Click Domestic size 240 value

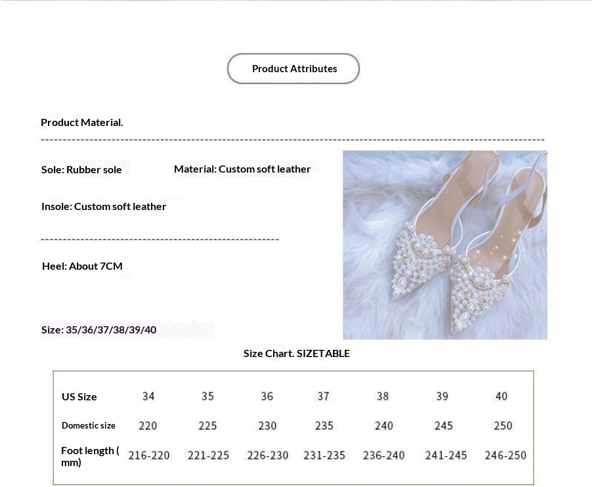point(384,425)
